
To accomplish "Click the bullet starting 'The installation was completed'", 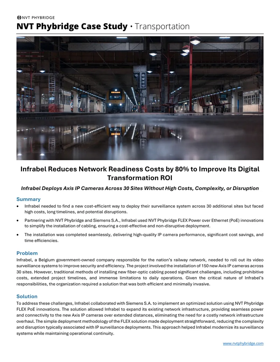I will click(x=144, y=237).
